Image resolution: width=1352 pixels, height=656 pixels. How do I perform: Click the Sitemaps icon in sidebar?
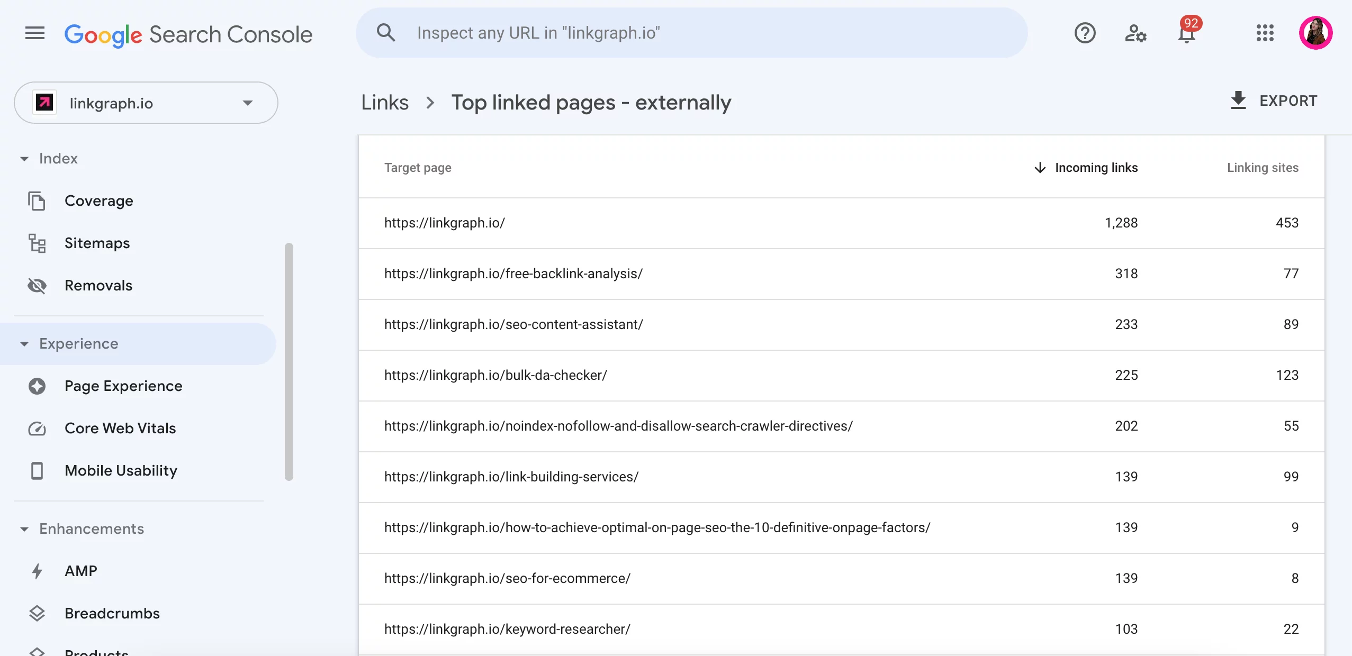pyautogui.click(x=37, y=242)
